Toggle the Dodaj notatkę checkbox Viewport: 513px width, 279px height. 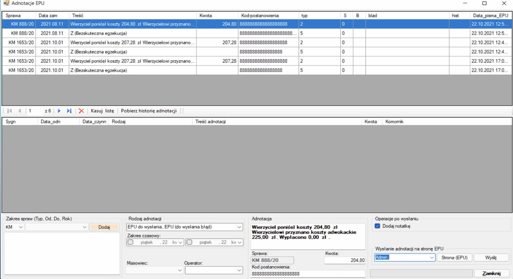377,226
